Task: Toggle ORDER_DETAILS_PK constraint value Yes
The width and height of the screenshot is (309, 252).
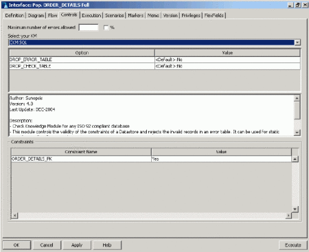Action: 221,159
